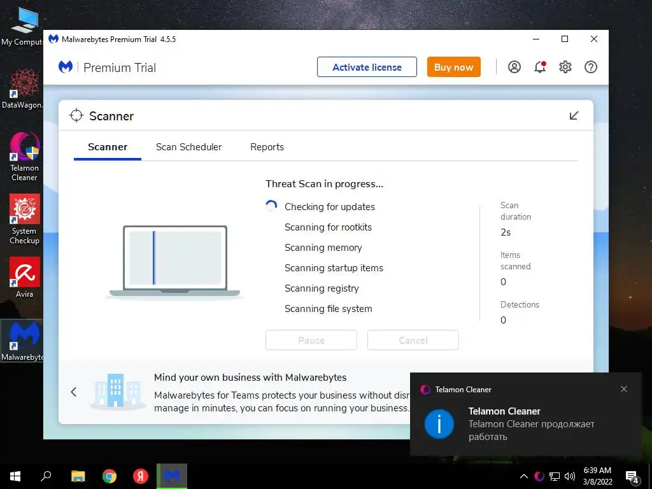
Task: Click the scan duration value '2s'
Action: click(506, 232)
